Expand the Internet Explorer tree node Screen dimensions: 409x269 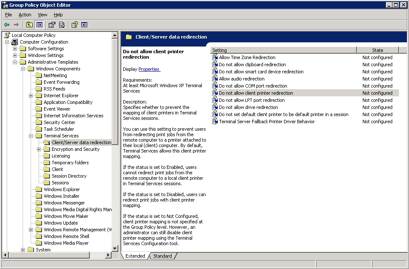tap(31, 96)
